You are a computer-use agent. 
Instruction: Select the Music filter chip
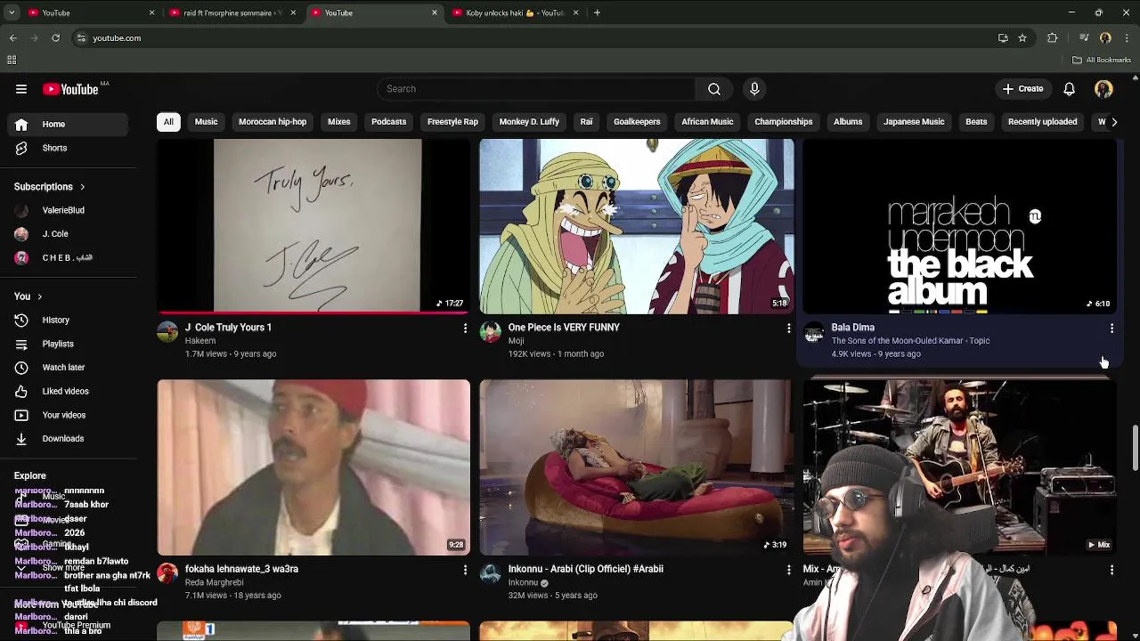click(x=206, y=122)
